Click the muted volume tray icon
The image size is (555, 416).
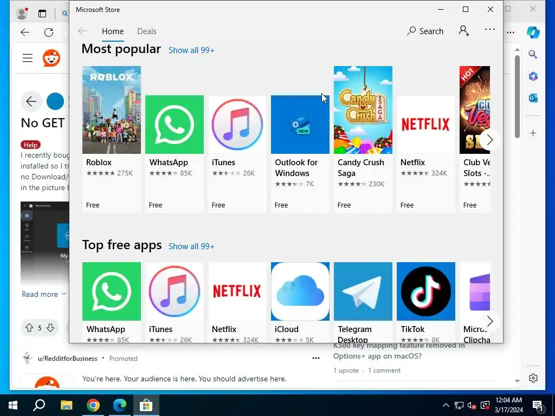point(472,405)
